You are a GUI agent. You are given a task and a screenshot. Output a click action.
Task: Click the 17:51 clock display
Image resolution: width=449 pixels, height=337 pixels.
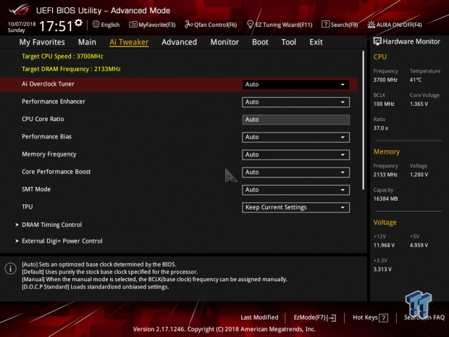[x=56, y=26]
